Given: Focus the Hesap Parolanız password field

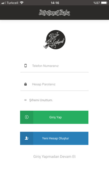Looking at the screenshot, I should click(x=54, y=84).
